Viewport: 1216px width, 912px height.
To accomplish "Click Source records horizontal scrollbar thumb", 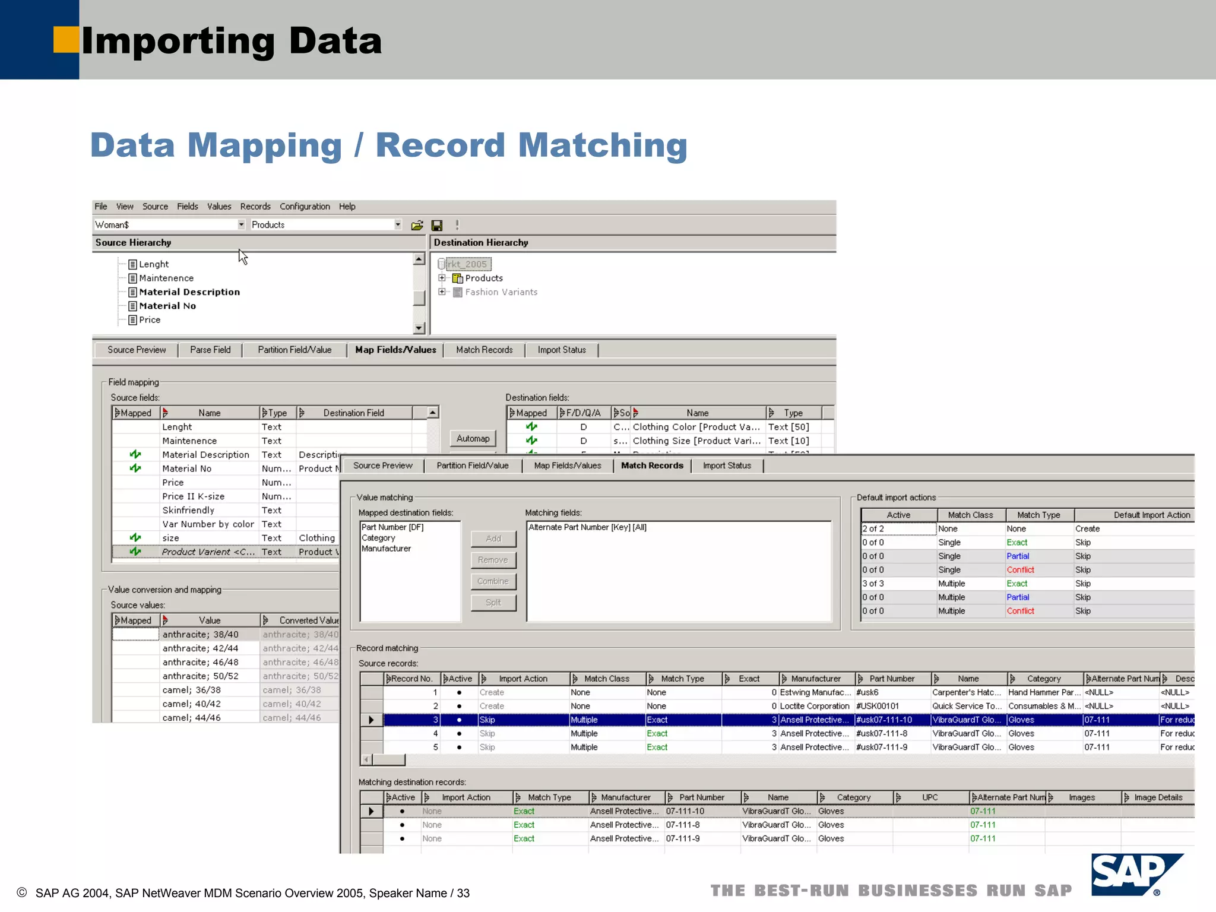I will tap(389, 759).
